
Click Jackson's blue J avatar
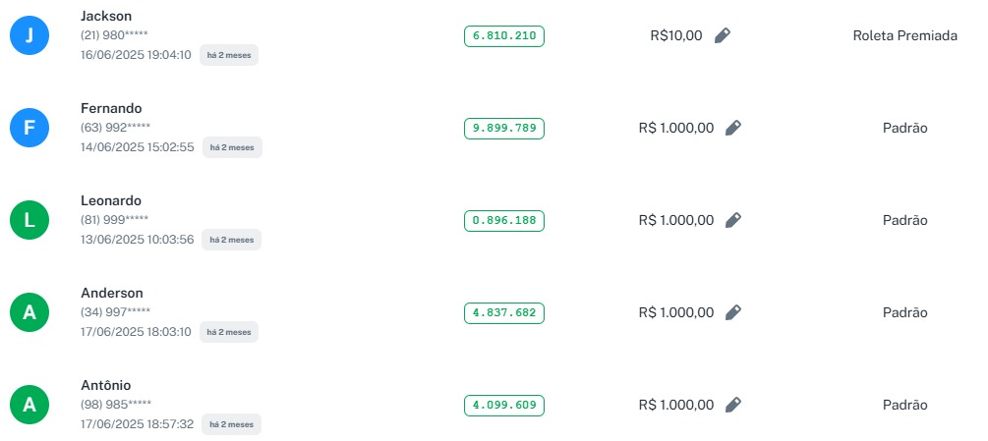[29, 36]
